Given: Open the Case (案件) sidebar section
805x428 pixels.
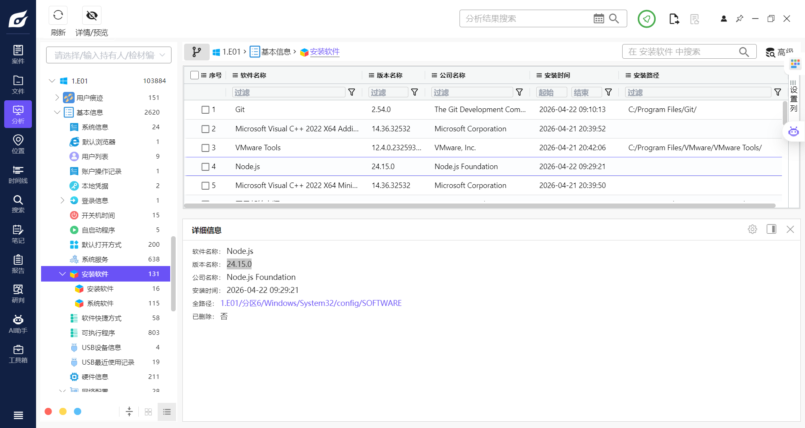Looking at the screenshot, I should pos(18,55).
